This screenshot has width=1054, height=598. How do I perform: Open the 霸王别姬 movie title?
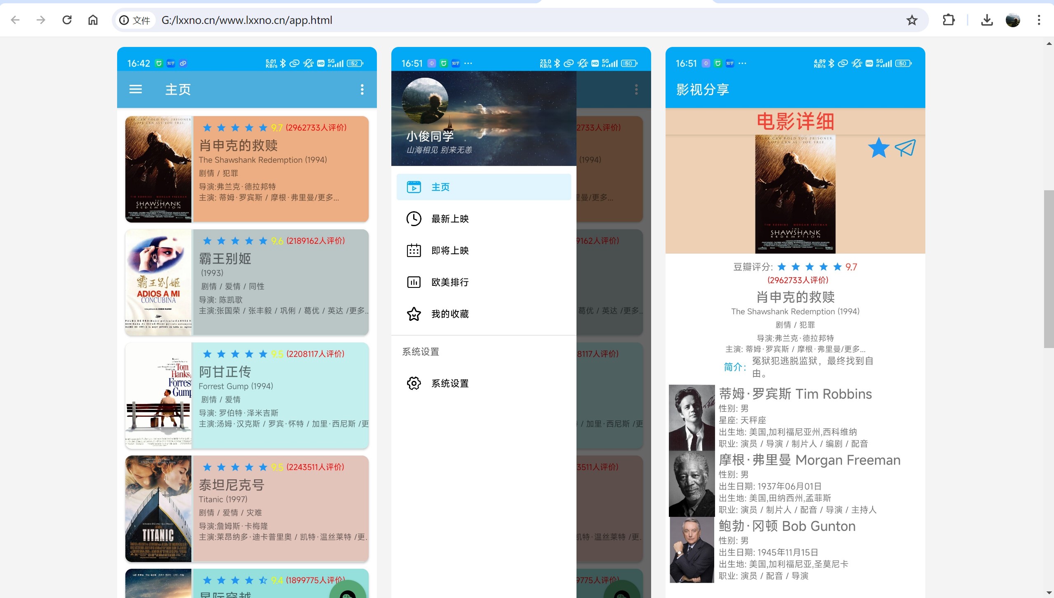click(x=225, y=259)
